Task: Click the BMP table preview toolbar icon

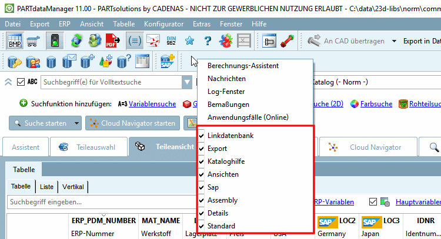Action: point(15,41)
